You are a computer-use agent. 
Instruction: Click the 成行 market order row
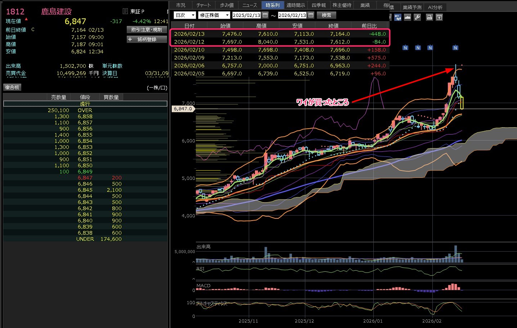(x=85, y=104)
